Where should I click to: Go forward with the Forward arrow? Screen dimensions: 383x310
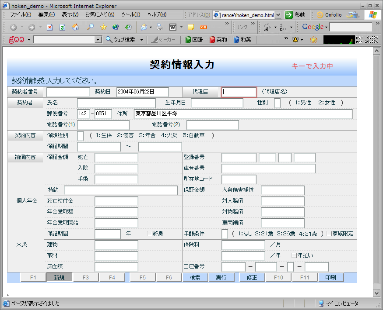point(32,27)
